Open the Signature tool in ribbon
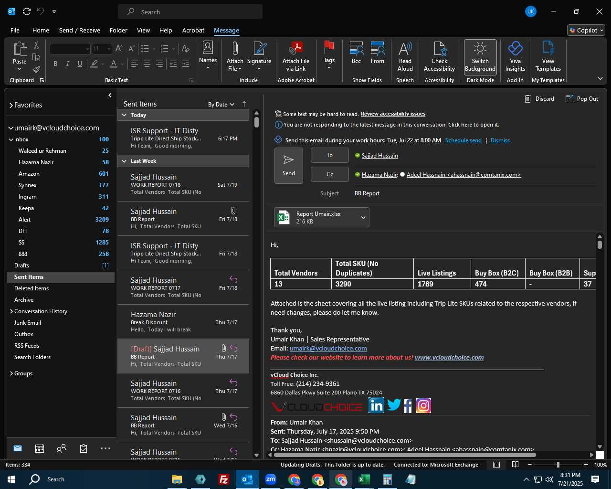This screenshot has height=489, width=611. click(x=259, y=57)
